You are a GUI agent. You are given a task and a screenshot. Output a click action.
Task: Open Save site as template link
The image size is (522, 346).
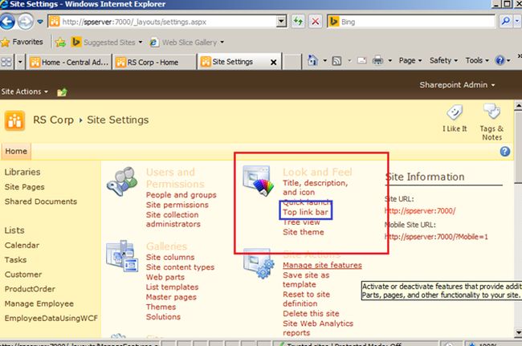click(306, 280)
